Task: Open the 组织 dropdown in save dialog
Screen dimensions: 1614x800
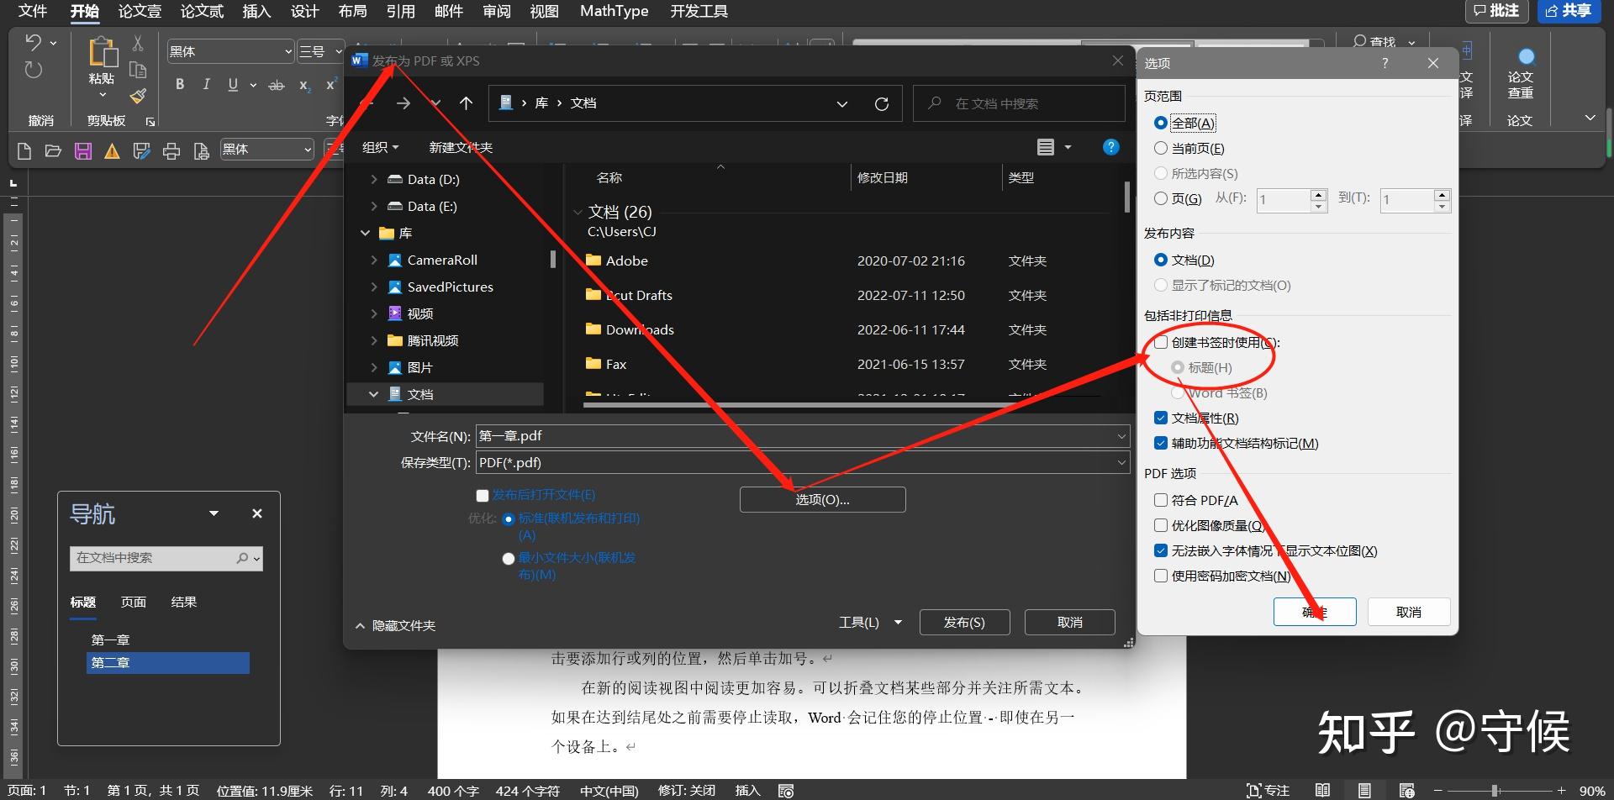Action: 380,148
